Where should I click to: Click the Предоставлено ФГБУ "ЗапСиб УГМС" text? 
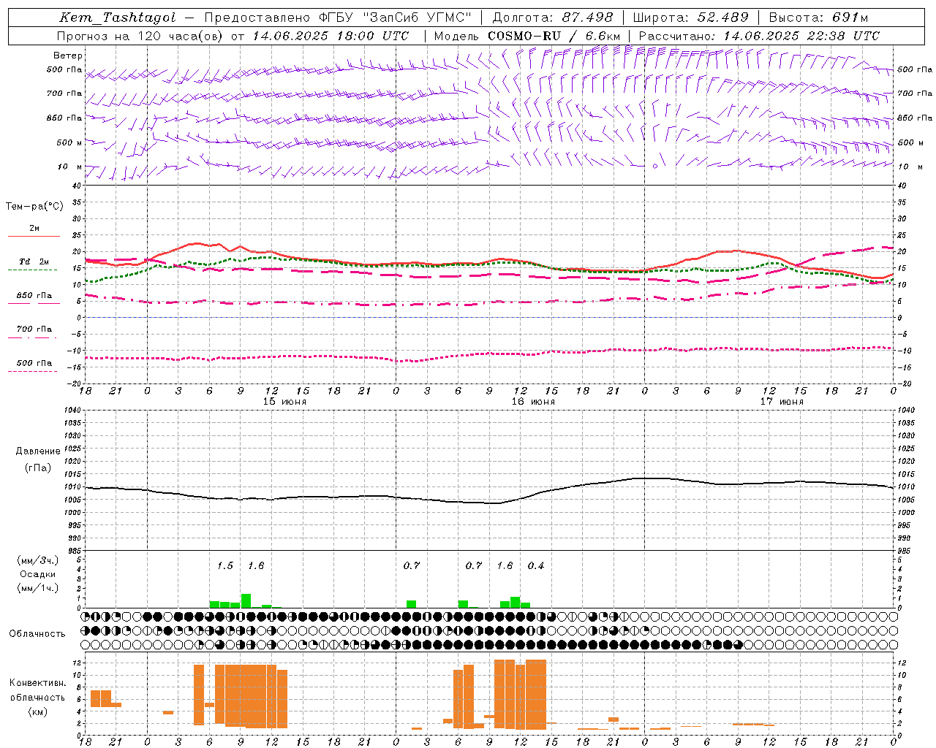point(338,18)
